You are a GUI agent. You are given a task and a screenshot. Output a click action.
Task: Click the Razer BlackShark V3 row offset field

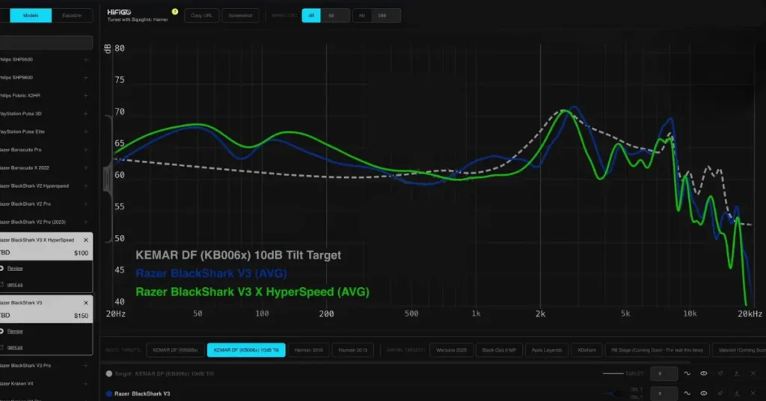664,394
